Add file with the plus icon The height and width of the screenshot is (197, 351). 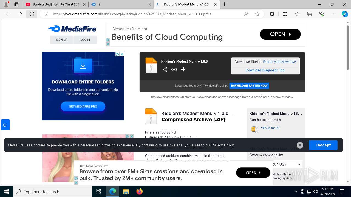[183, 69]
